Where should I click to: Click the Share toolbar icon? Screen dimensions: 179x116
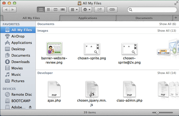coord(99,9)
